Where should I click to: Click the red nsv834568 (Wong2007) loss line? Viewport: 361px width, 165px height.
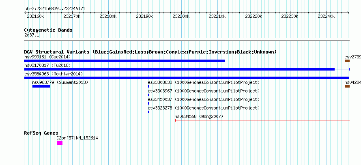(262, 120)
